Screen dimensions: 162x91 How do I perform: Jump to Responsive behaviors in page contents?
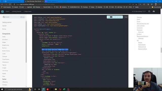143,36
